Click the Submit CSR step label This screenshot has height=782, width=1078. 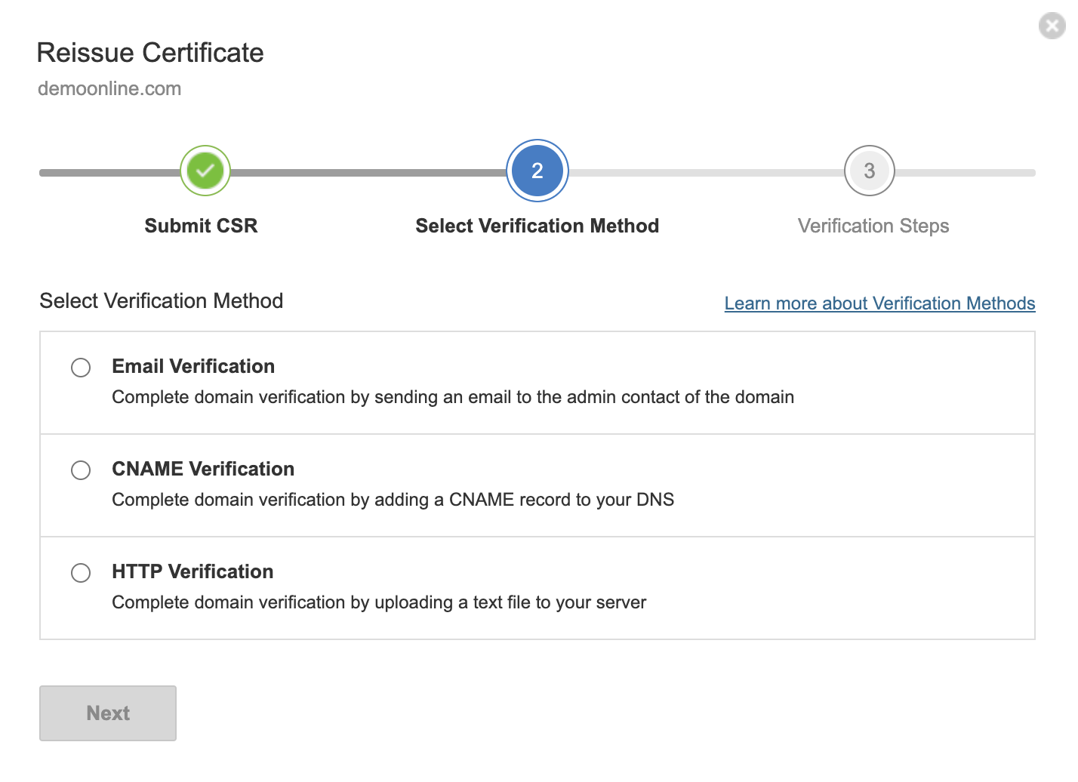pyautogui.click(x=201, y=225)
